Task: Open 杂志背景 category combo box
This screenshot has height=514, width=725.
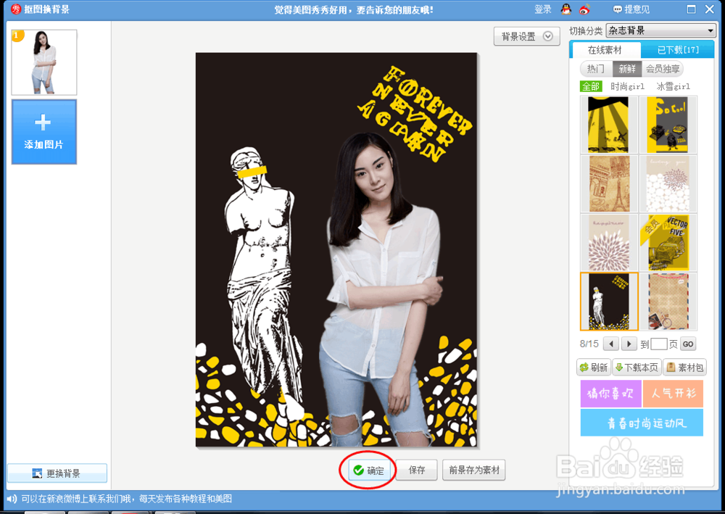Action: click(x=660, y=31)
